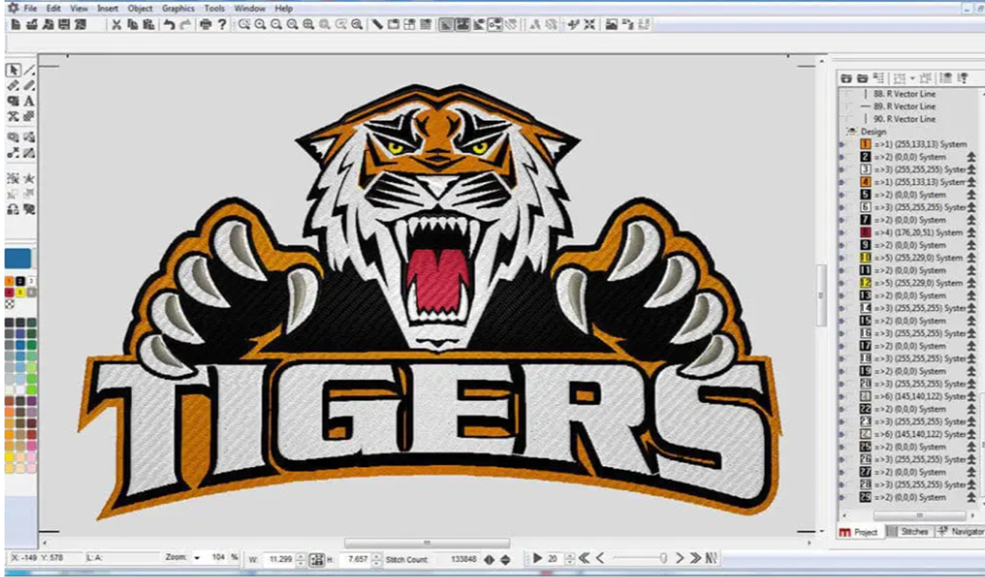
Task: Click the Print icon in the toolbar
Action: [206, 25]
